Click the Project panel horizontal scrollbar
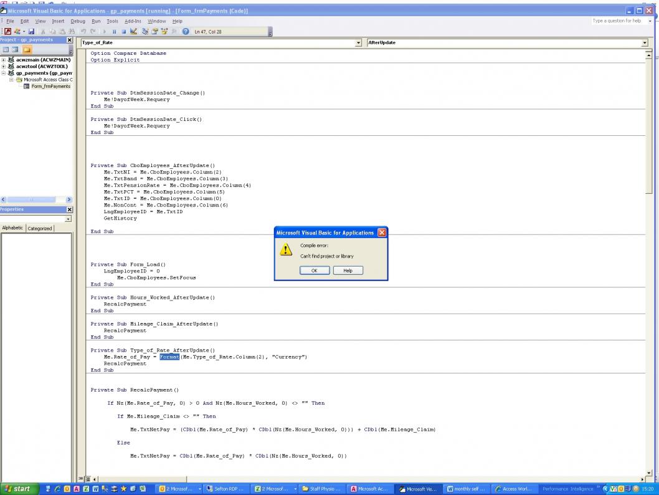The width and height of the screenshot is (659, 495). point(36,199)
